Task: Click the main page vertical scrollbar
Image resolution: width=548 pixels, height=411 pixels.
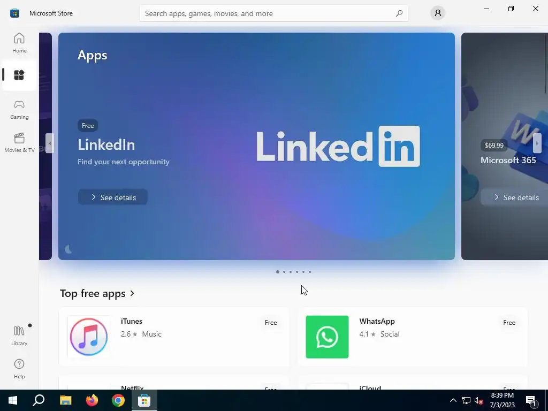Action: click(545, 63)
